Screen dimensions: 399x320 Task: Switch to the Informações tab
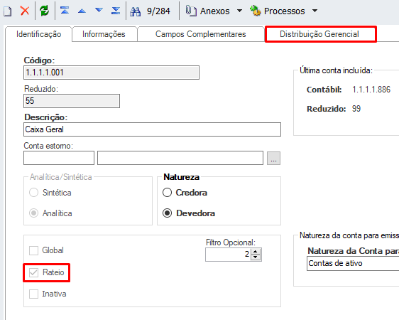104,34
